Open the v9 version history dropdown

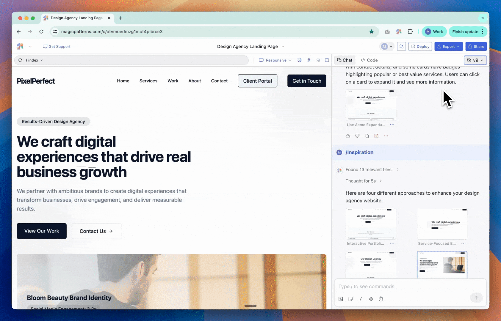click(475, 60)
